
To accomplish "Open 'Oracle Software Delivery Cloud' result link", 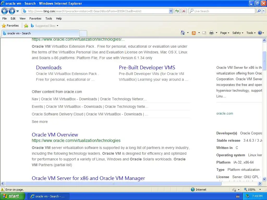I will [90, 114].
